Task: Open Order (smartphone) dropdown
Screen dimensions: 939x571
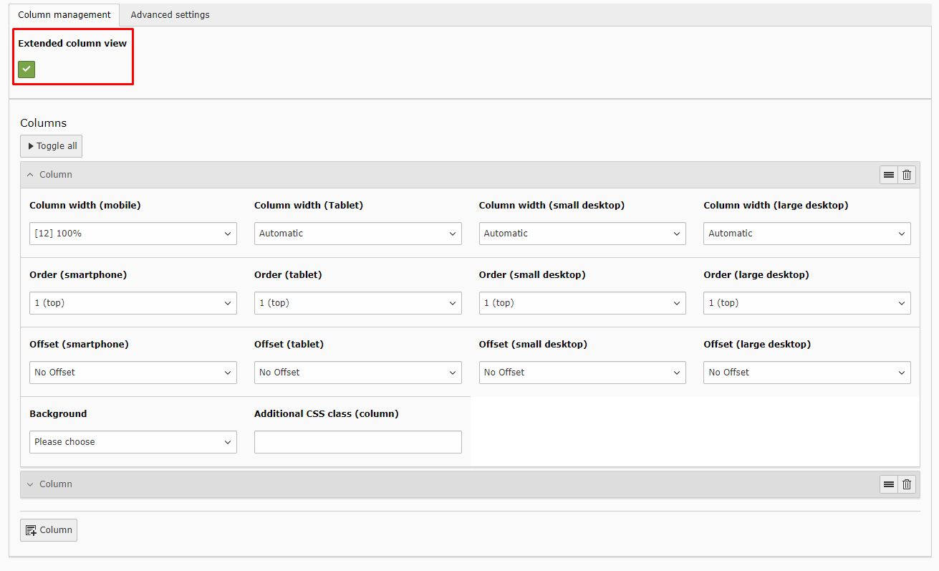Action: (133, 303)
